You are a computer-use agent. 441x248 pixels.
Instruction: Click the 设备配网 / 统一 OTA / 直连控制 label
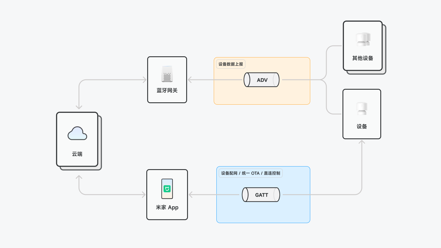pyautogui.click(x=251, y=173)
